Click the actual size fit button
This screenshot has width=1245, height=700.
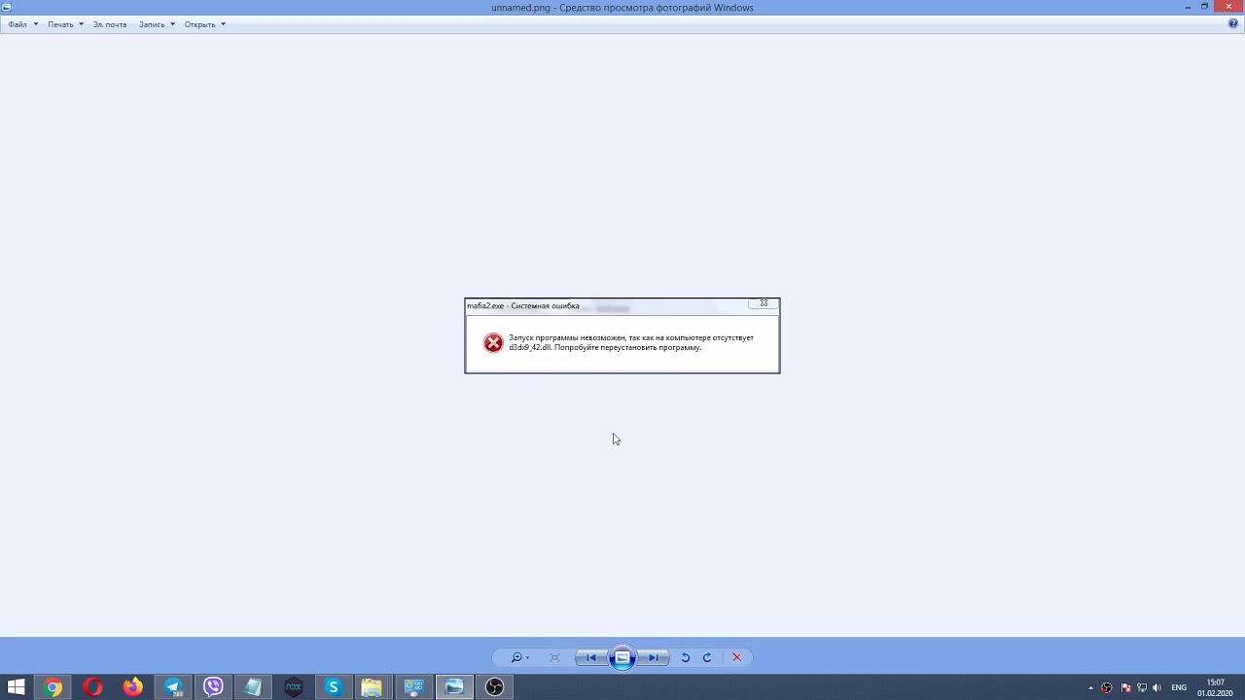tap(554, 658)
